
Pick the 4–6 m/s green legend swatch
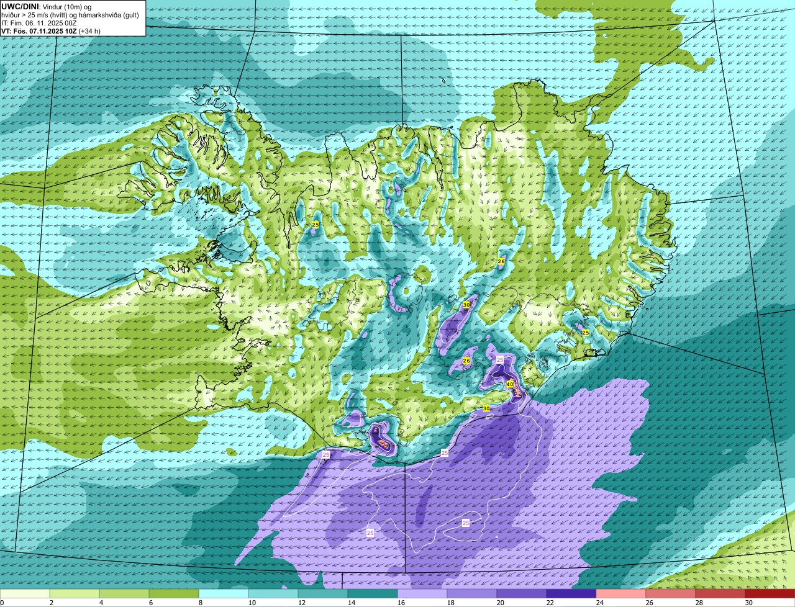pos(124,593)
